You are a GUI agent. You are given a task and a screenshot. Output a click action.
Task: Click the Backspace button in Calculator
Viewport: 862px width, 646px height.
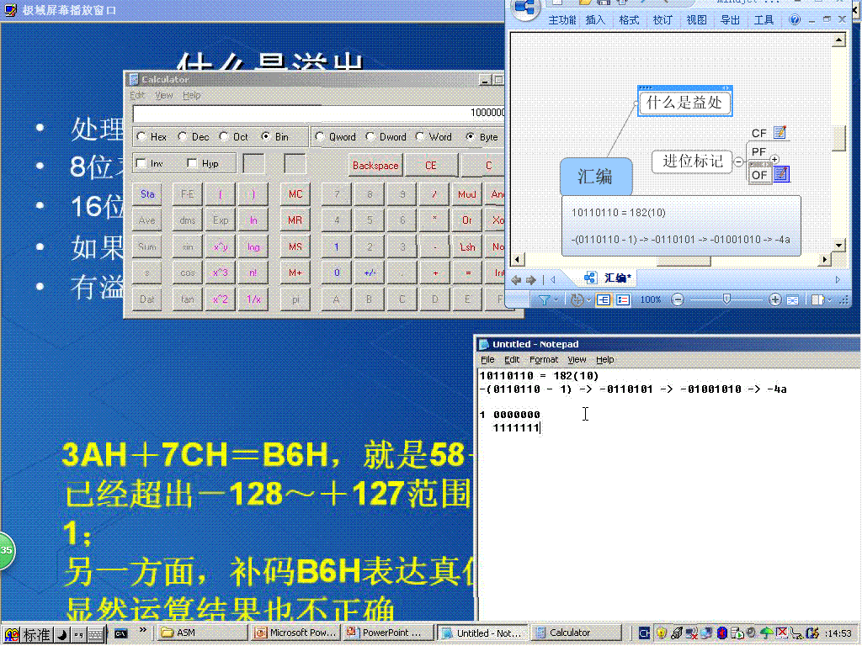375,166
